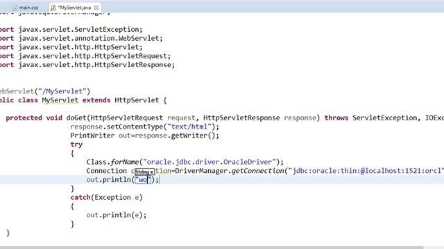Click 'HttpServlet;' at end of import line
The width and height of the screenshot is (444, 249).
click(x=119, y=47)
